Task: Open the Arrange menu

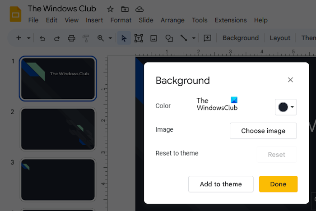Action: tap(172, 20)
